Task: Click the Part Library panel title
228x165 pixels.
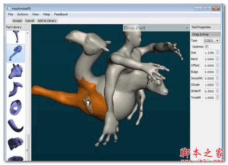Action: coord(14,27)
